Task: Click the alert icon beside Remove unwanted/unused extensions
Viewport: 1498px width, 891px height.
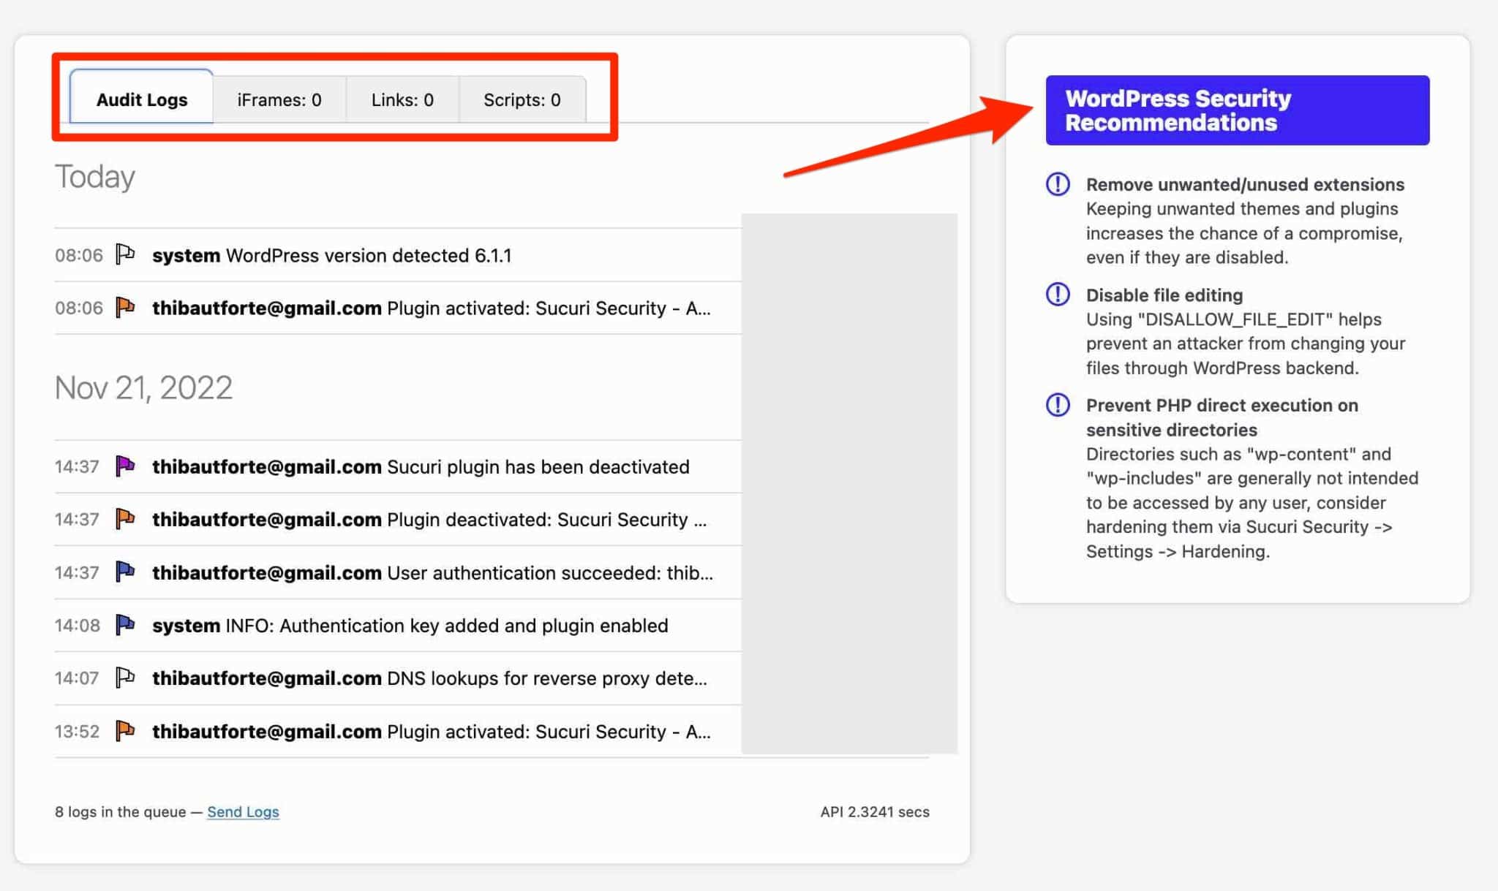Action: 1058,183
